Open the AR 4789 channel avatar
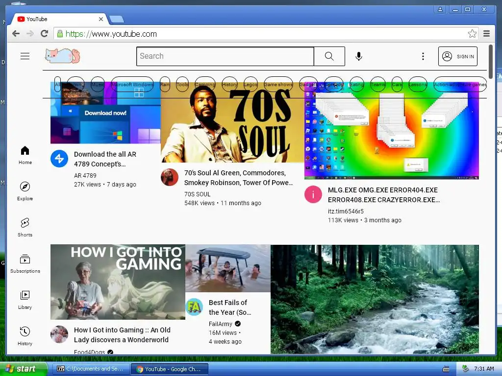Image resolution: width=502 pixels, height=376 pixels. 59,159
